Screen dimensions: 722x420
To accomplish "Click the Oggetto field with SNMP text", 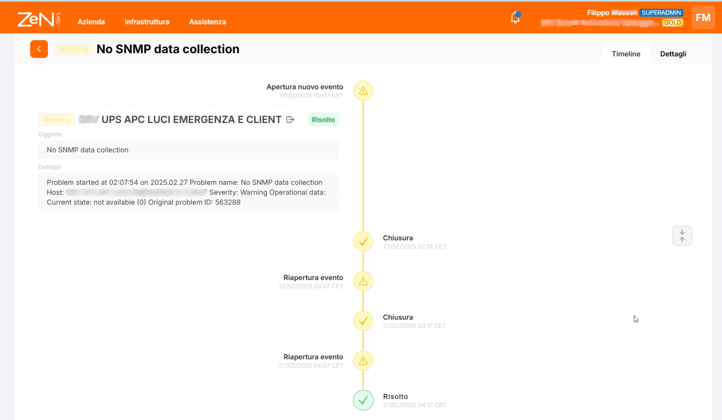I will 188,150.
